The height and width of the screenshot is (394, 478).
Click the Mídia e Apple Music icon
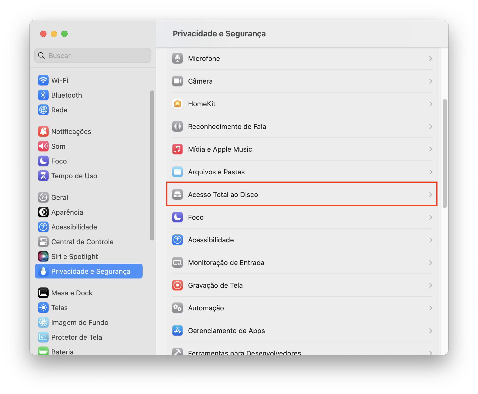pos(177,149)
